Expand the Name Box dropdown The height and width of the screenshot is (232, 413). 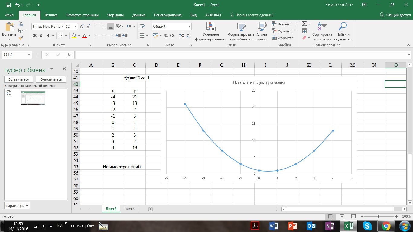29,55
